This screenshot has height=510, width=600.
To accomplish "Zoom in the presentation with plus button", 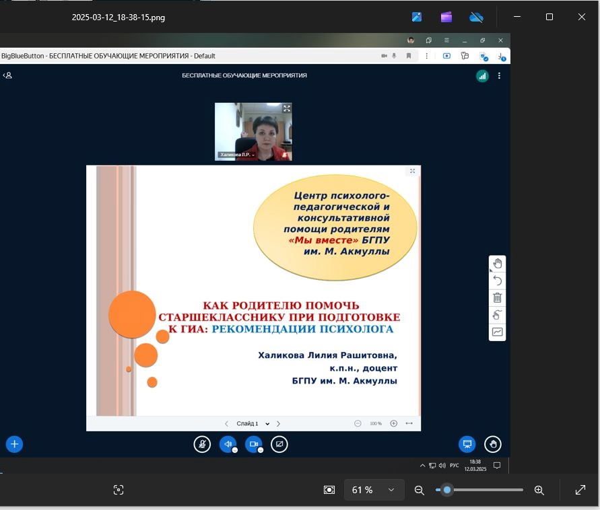I will pyautogui.click(x=394, y=424).
